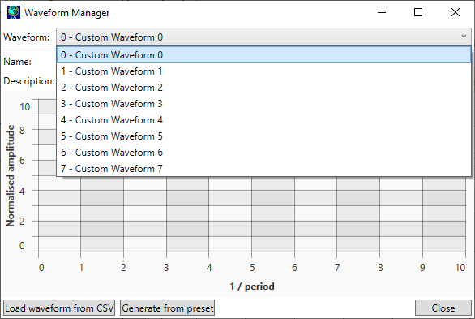The image size is (475, 319).
Task: Click the 1 / period axis label
Action: tap(252, 287)
